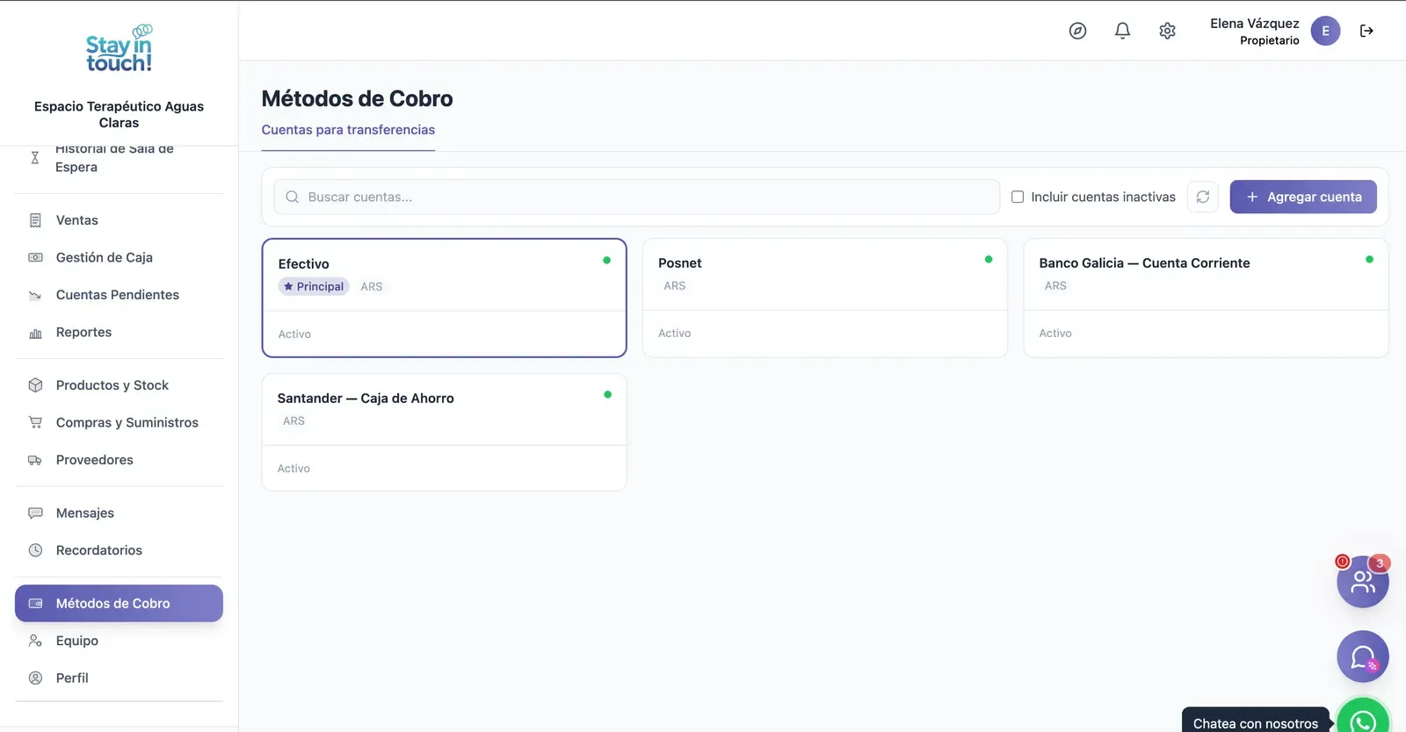Viewport: 1406px width, 732px height.
Task: Click the refresh accounts icon button
Action: pyautogui.click(x=1203, y=197)
